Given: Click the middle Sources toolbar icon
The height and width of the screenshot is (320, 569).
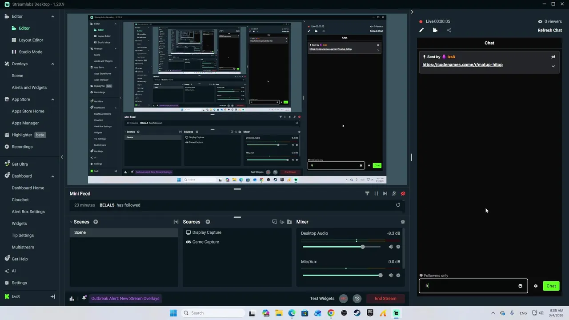Looking at the screenshot, I should [x=282, y=222].
